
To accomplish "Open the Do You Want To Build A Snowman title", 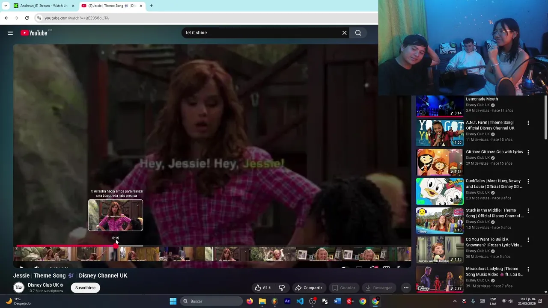I will (x=494, y=242).
